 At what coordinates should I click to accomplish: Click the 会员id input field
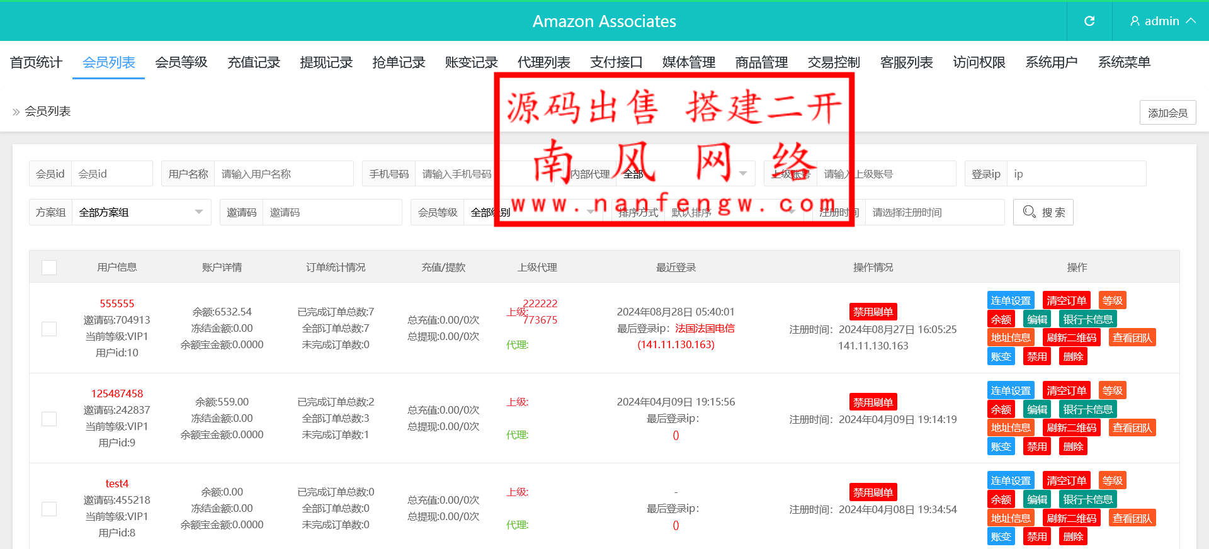coord(111,174)
